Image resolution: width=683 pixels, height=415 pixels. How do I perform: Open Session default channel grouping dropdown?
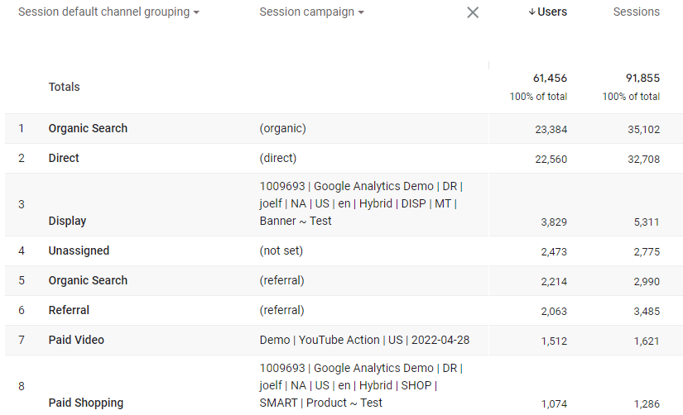pos(108,12)
